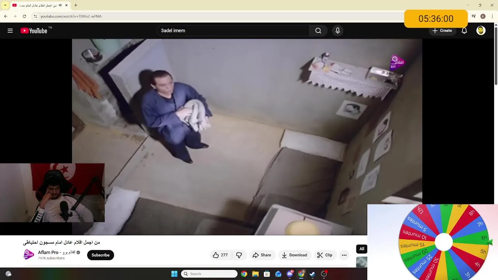Start voice search with microphone icon
The width and height of the screenshot is (498, 280).
337,31
